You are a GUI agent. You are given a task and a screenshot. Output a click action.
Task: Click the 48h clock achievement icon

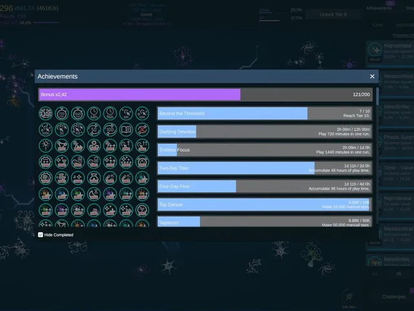[94, 113]
